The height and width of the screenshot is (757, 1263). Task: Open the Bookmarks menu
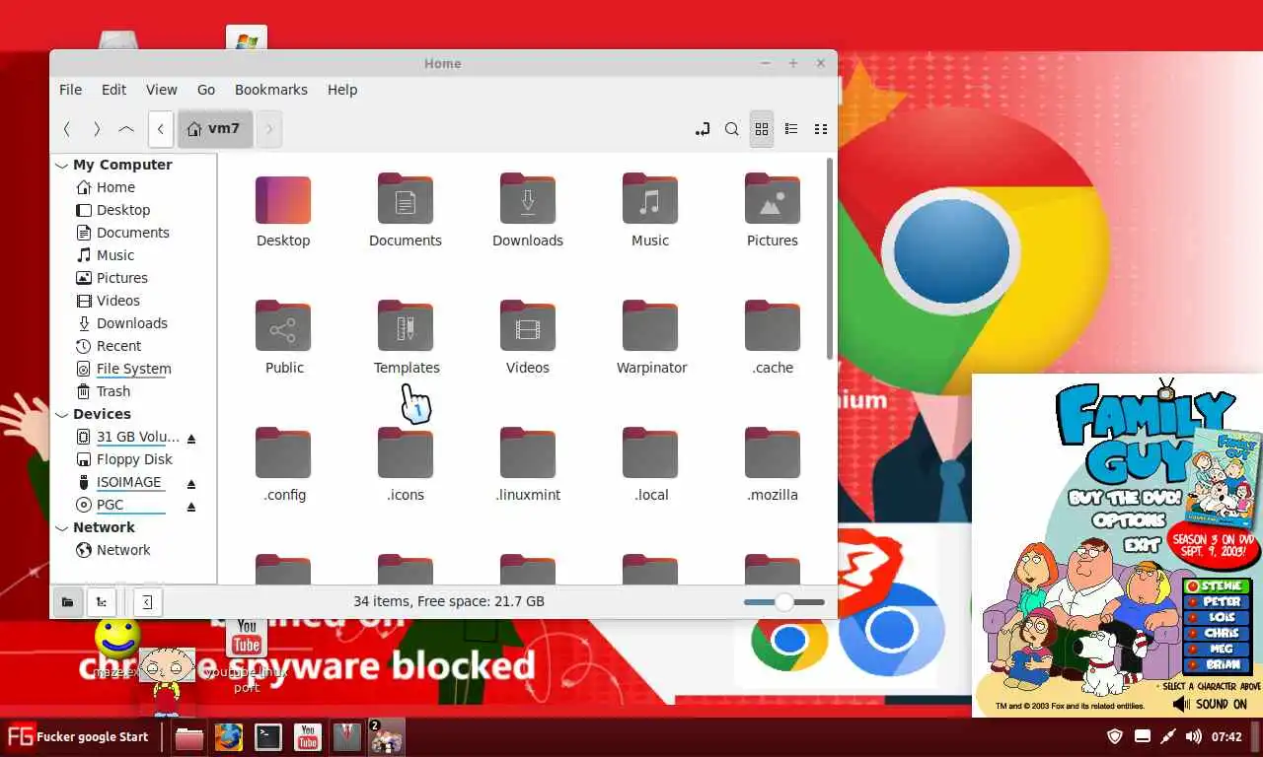271,90
